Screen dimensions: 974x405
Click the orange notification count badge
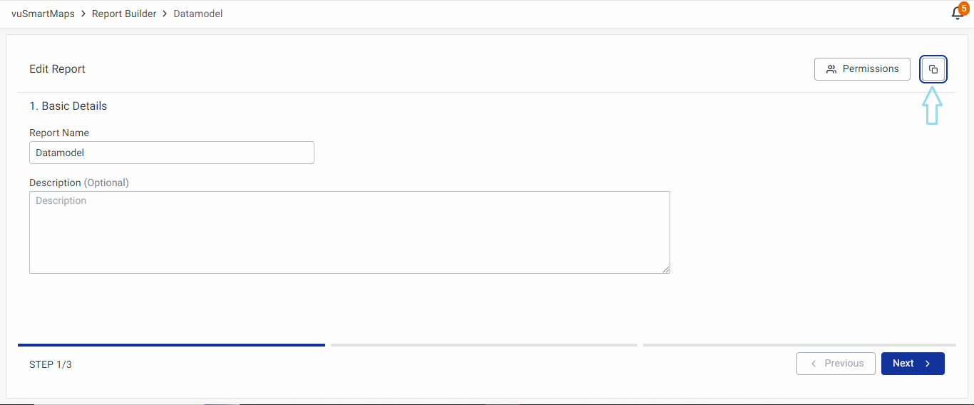pyautogui.click(x=964, y=9)
